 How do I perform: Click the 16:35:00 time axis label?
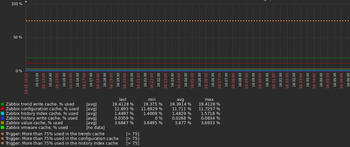pos(328,81)
